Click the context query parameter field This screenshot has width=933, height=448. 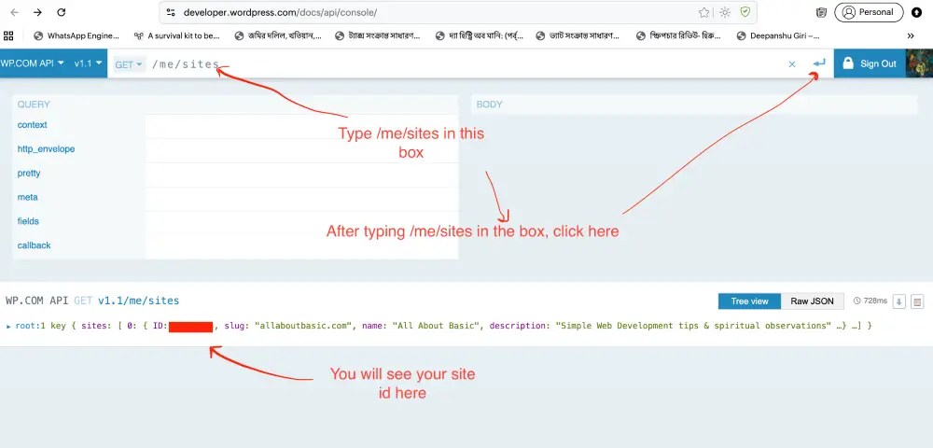tap(300, 125)
